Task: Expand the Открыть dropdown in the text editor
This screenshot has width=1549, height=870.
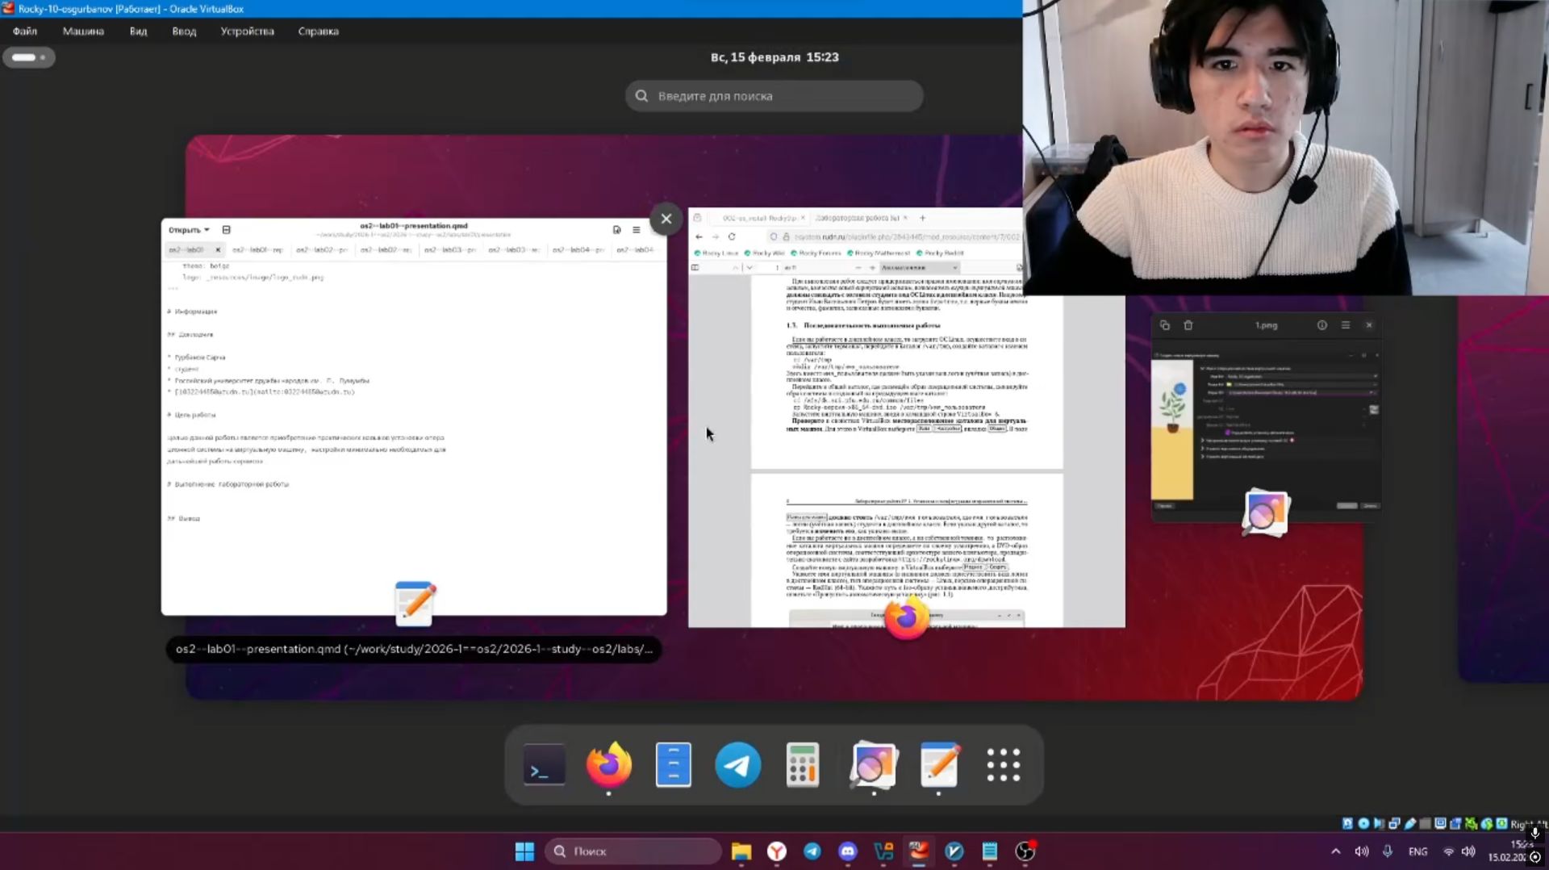Action: 189,230
